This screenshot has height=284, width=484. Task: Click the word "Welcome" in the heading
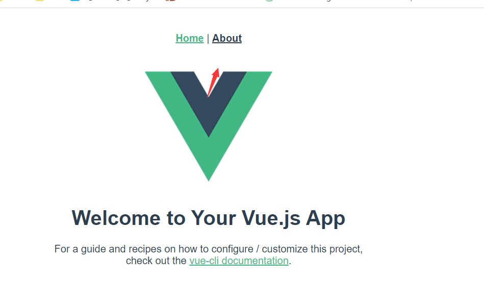(x=116, y=218)
